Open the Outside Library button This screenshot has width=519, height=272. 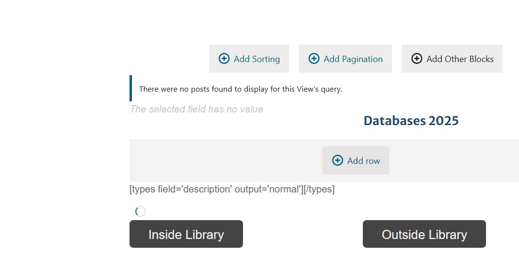(424, 234)
